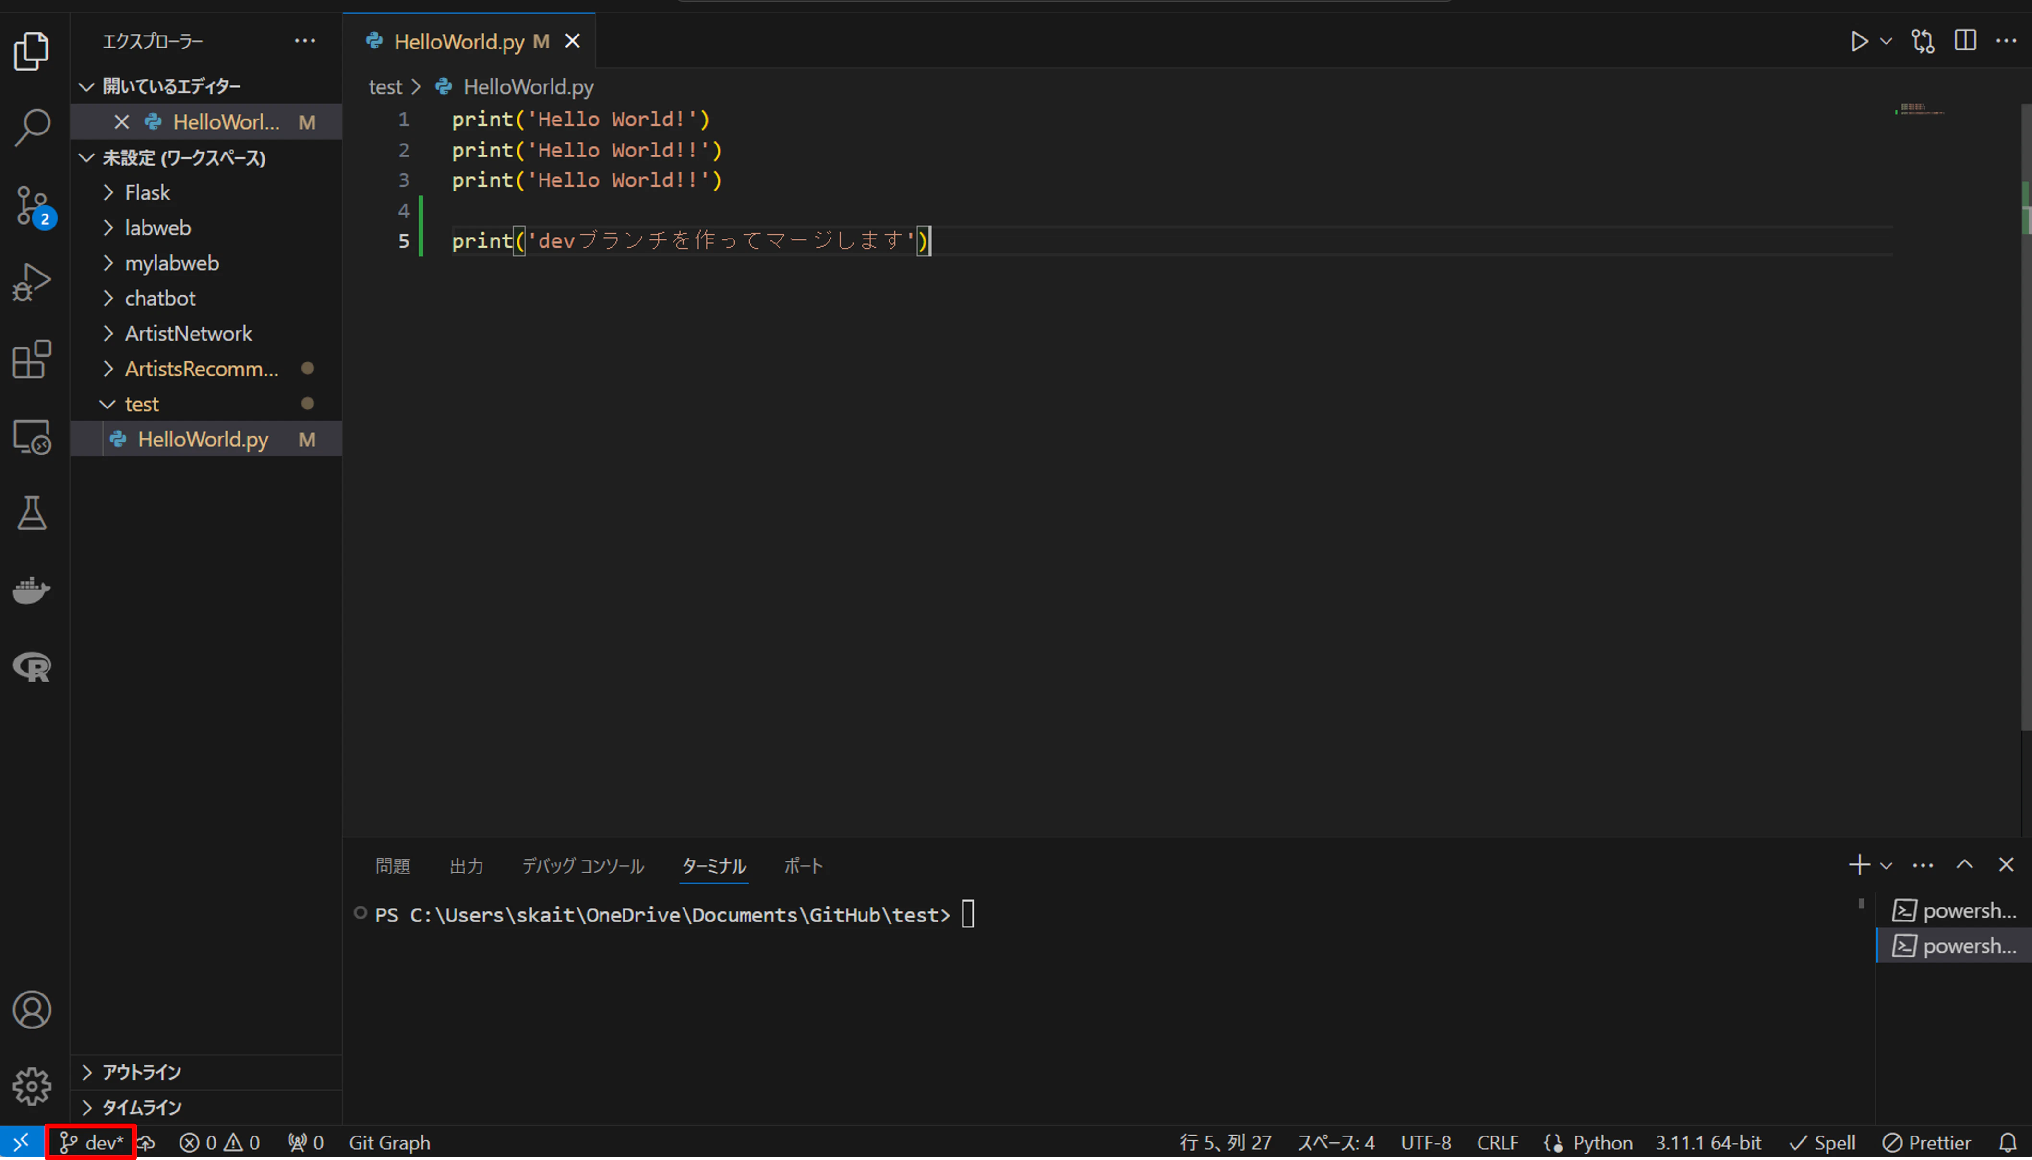Open the R extension icon
This screenshot has height=1160, width=2032.
coord(32,667)
